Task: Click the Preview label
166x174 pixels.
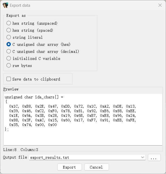Action: tap(11, 89)
